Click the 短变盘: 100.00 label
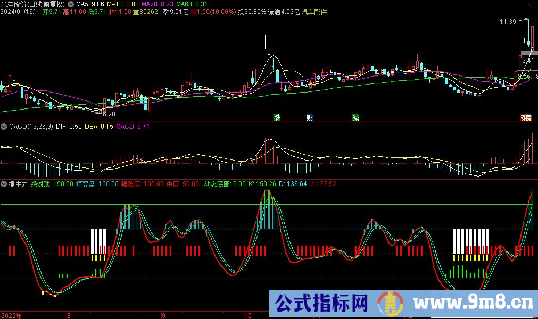The height and width of the screenshot is (319, 538). tap(97, 184)
